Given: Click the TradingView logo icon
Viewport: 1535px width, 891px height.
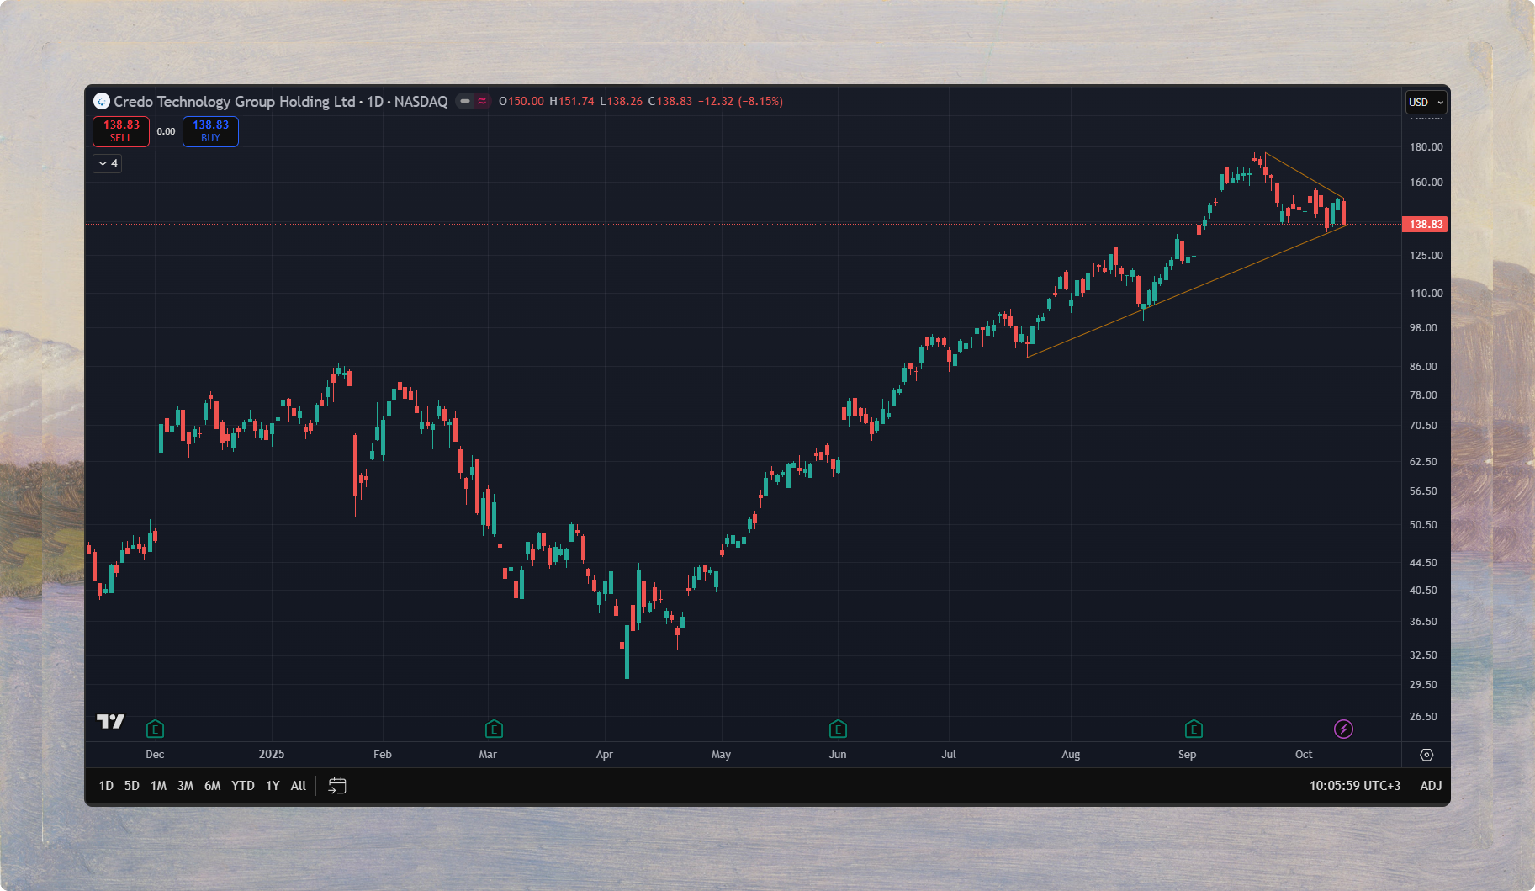Looking at the screenshot, I should click(x=110, y=721).
